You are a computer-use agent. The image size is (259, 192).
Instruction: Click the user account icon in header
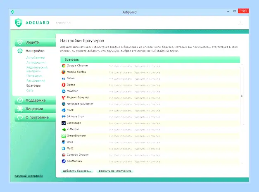pyautogui.click(x=240, y=23)
